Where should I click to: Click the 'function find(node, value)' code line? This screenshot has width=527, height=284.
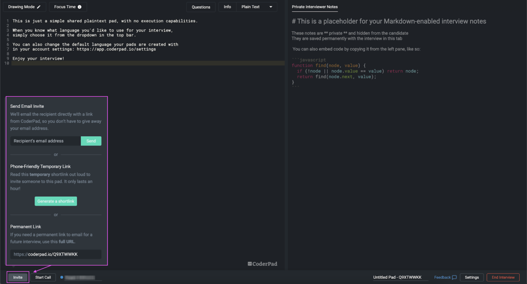pyautogui.click(x=329, y=65)
